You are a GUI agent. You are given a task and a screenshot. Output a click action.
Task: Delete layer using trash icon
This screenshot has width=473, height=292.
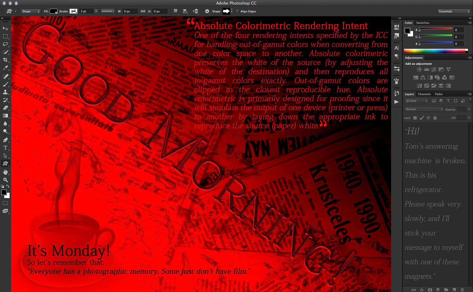coord(462,290)
